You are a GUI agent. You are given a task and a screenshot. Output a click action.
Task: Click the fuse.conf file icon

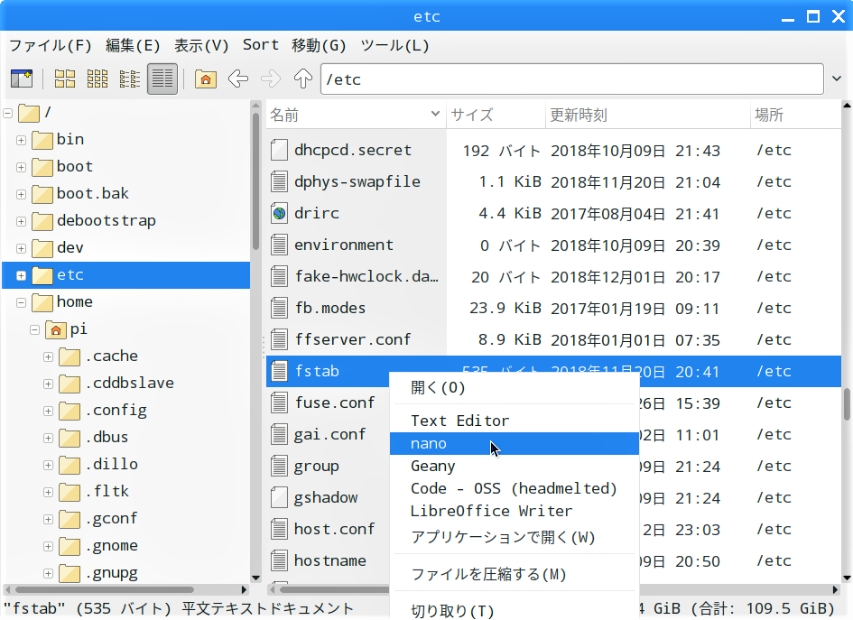click(x=279, y=403)
